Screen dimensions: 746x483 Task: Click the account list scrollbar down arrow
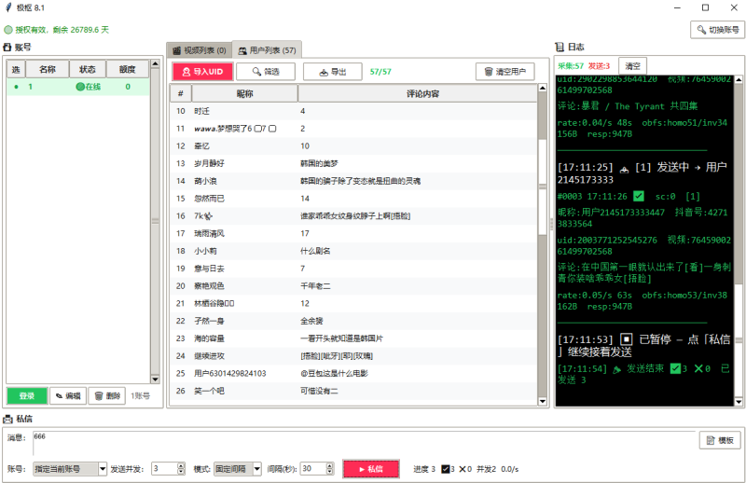(155, 379)
